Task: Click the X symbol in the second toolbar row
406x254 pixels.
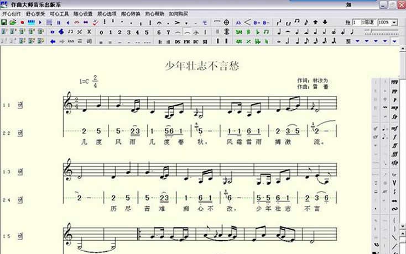Action: (x=89, y=32)
